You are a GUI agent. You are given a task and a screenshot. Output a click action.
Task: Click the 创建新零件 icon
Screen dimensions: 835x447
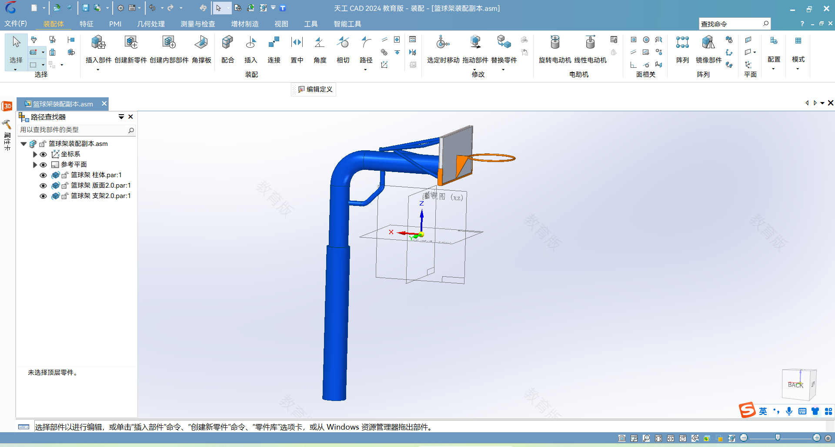(x=131, y=43)
